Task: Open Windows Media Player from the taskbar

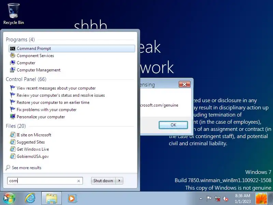Action: click(x=72, y=199)
